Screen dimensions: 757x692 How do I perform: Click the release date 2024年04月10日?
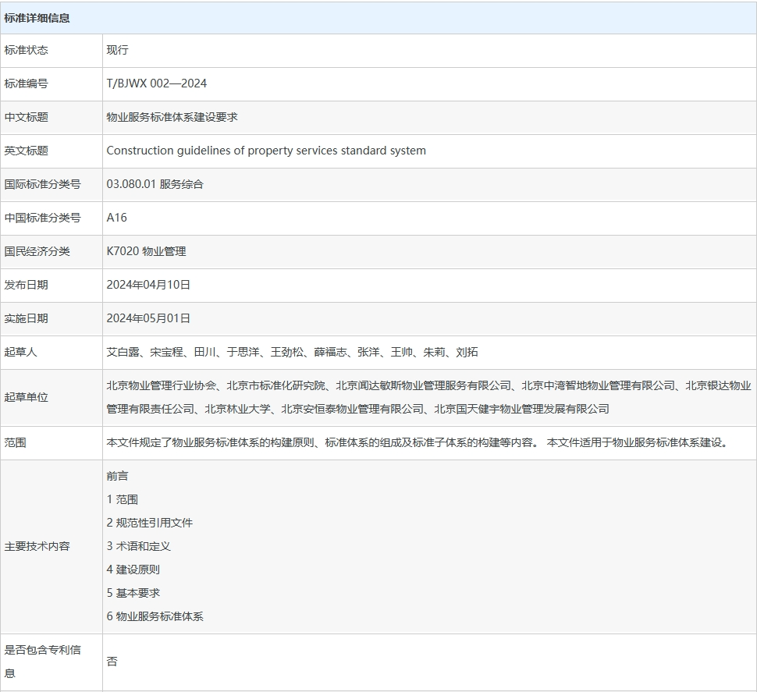pos(148,285)
